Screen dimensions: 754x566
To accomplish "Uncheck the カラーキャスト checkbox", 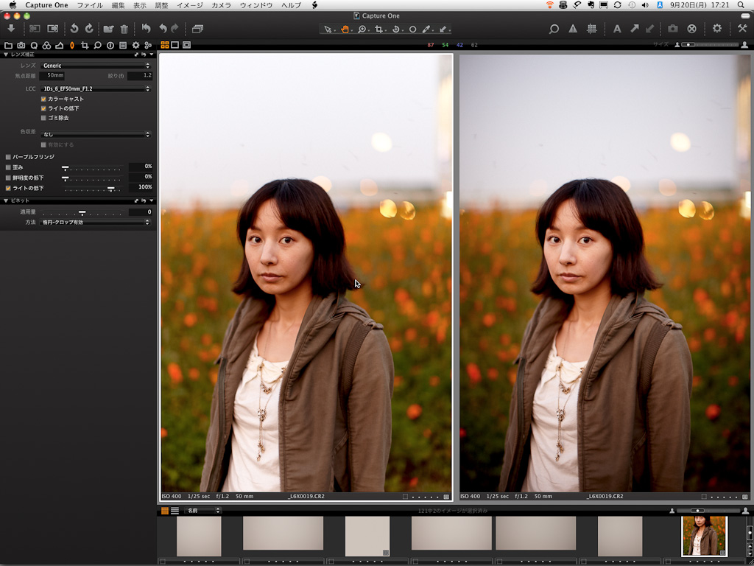I will (43, 99).
